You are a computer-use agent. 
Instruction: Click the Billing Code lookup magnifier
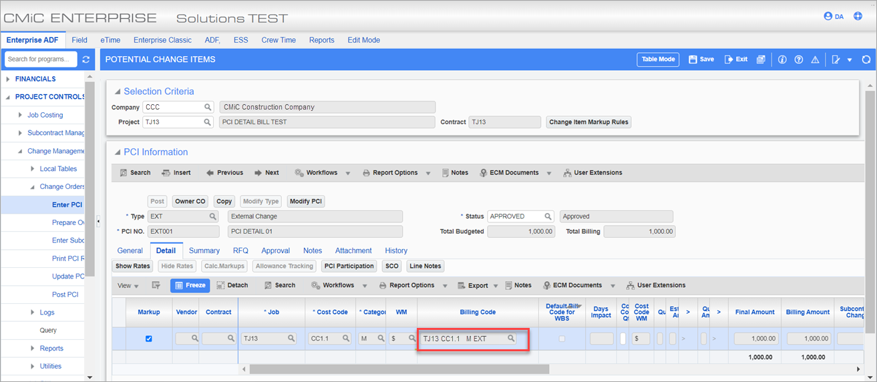click(x=511, y=339)
